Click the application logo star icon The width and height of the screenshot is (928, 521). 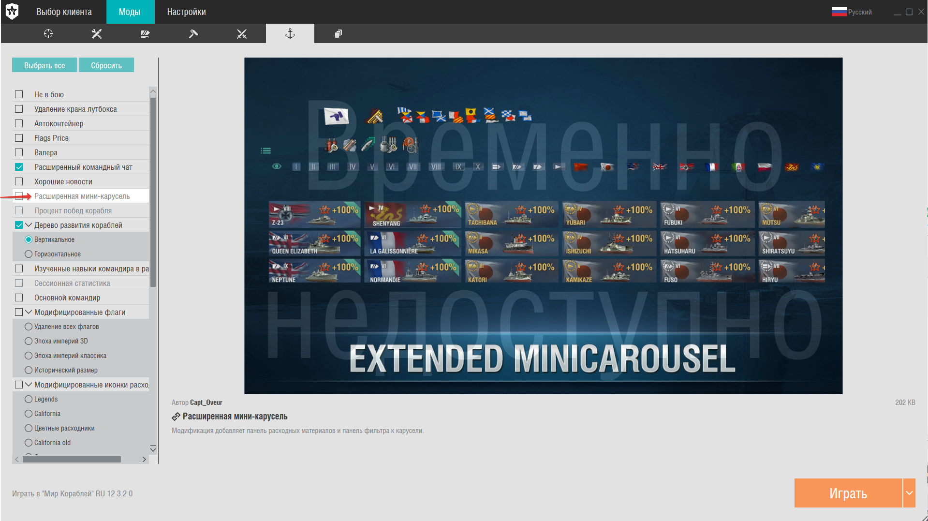12,11
